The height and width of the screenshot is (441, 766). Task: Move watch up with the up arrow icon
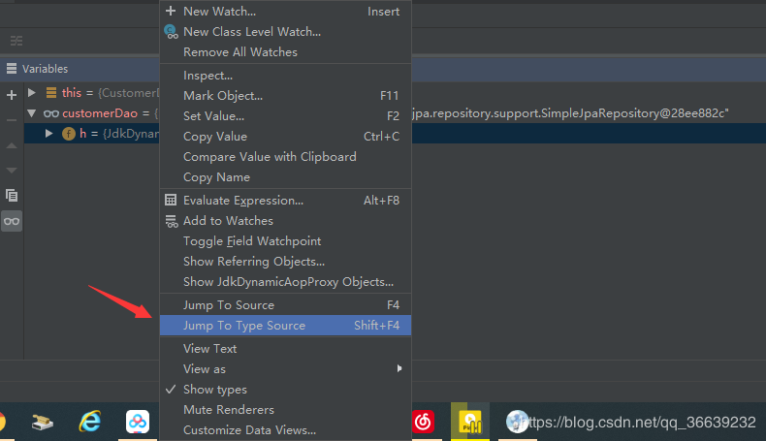[x=12, y=145]
